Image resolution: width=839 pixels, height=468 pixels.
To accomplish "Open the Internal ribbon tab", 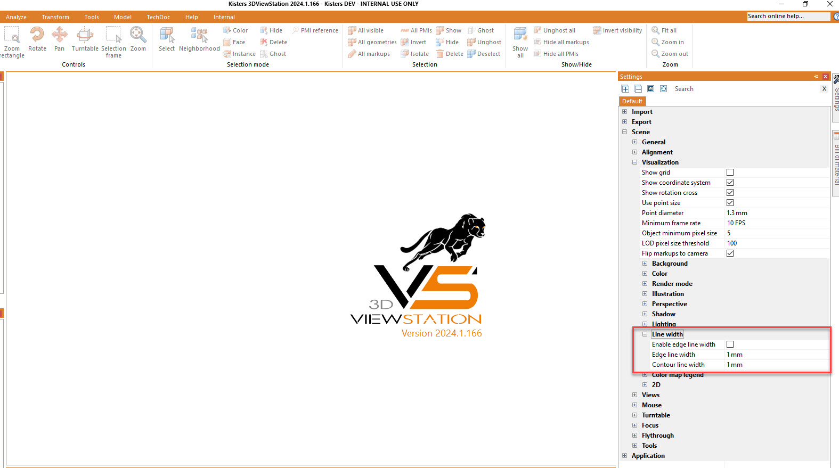I will pyautogui.click(x=224, y=17).
